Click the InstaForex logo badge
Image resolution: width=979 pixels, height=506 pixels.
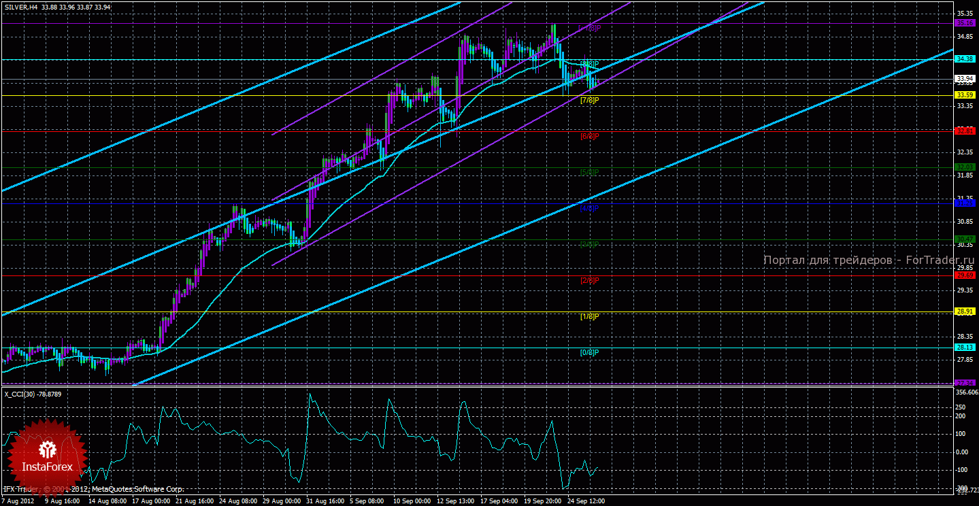click(46, 456)
